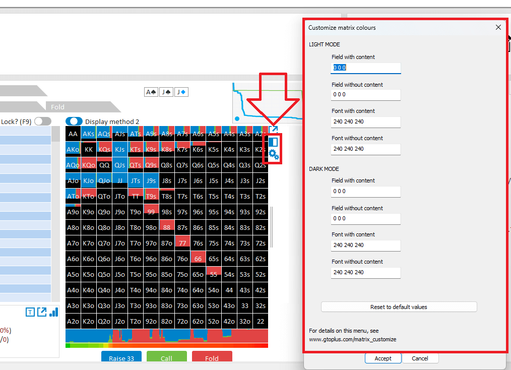
Task: Select the T9s hand cell
Action: tap(151, 196)
